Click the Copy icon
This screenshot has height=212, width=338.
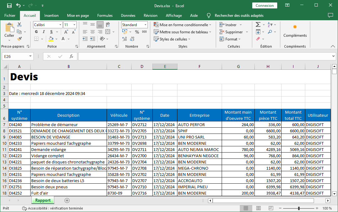19,32
